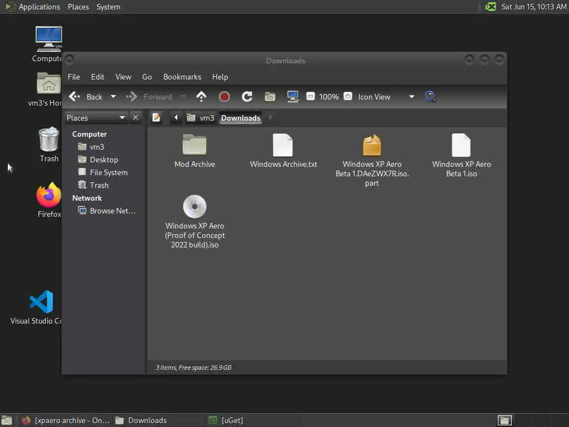This screenshot has width=569, height=427.
Task: Click the vm3 path bar button
Action: point(201,118)
